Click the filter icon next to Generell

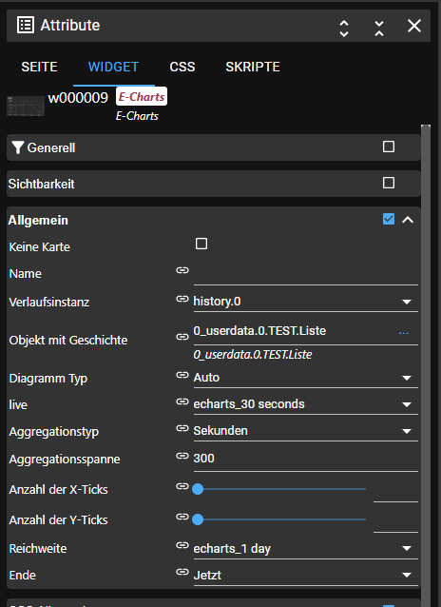pyautogui.click(x=17, y=147)
